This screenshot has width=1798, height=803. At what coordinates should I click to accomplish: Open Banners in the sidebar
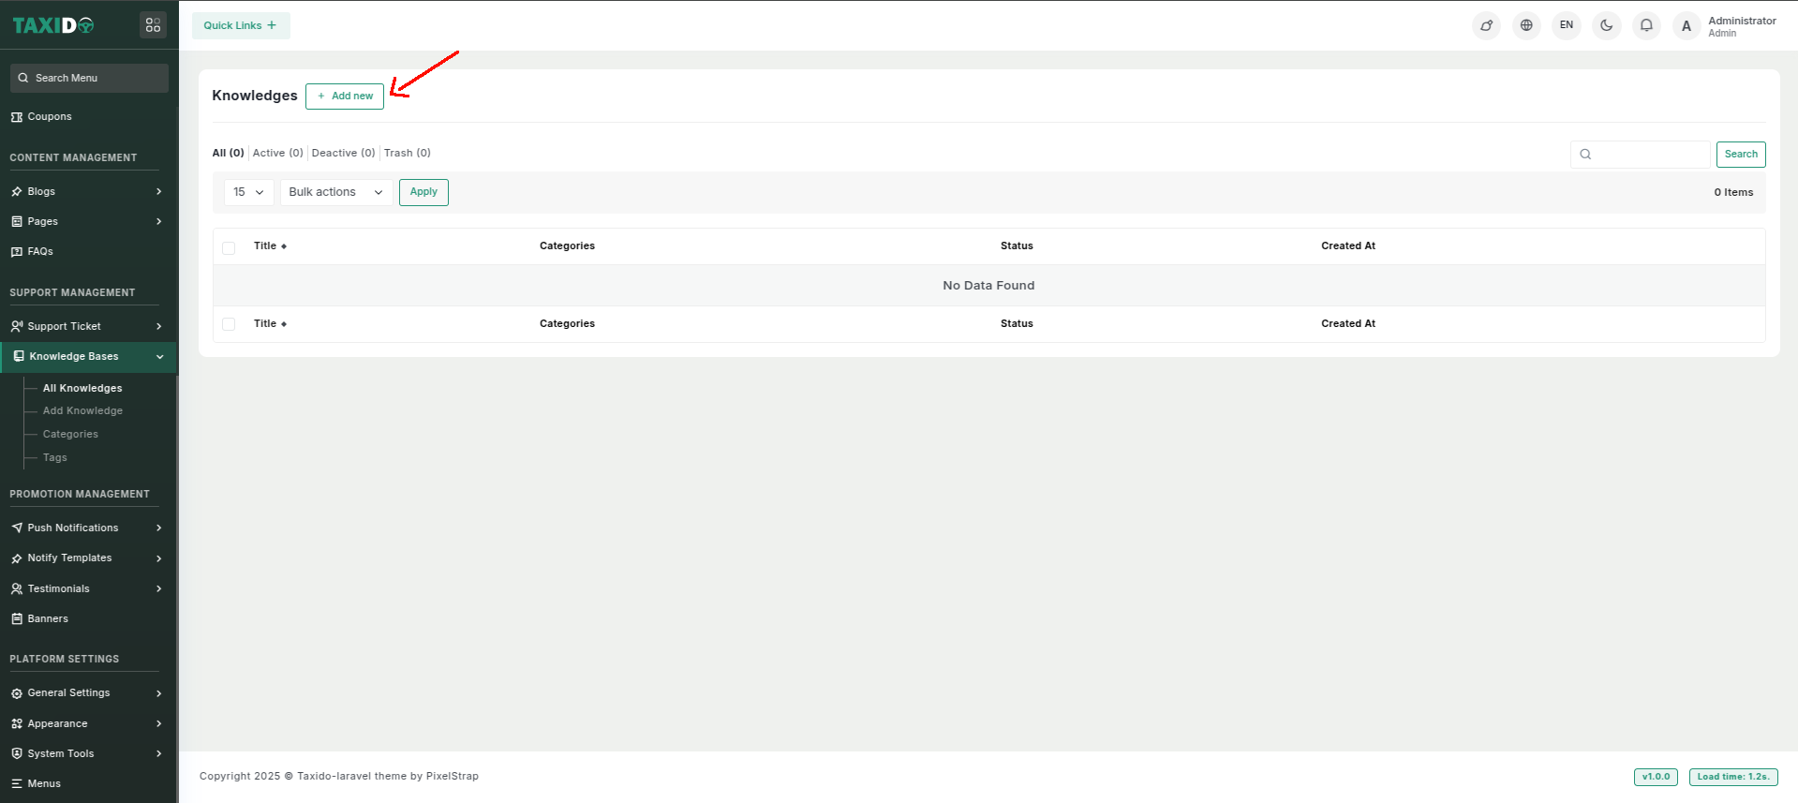(48, 619)
